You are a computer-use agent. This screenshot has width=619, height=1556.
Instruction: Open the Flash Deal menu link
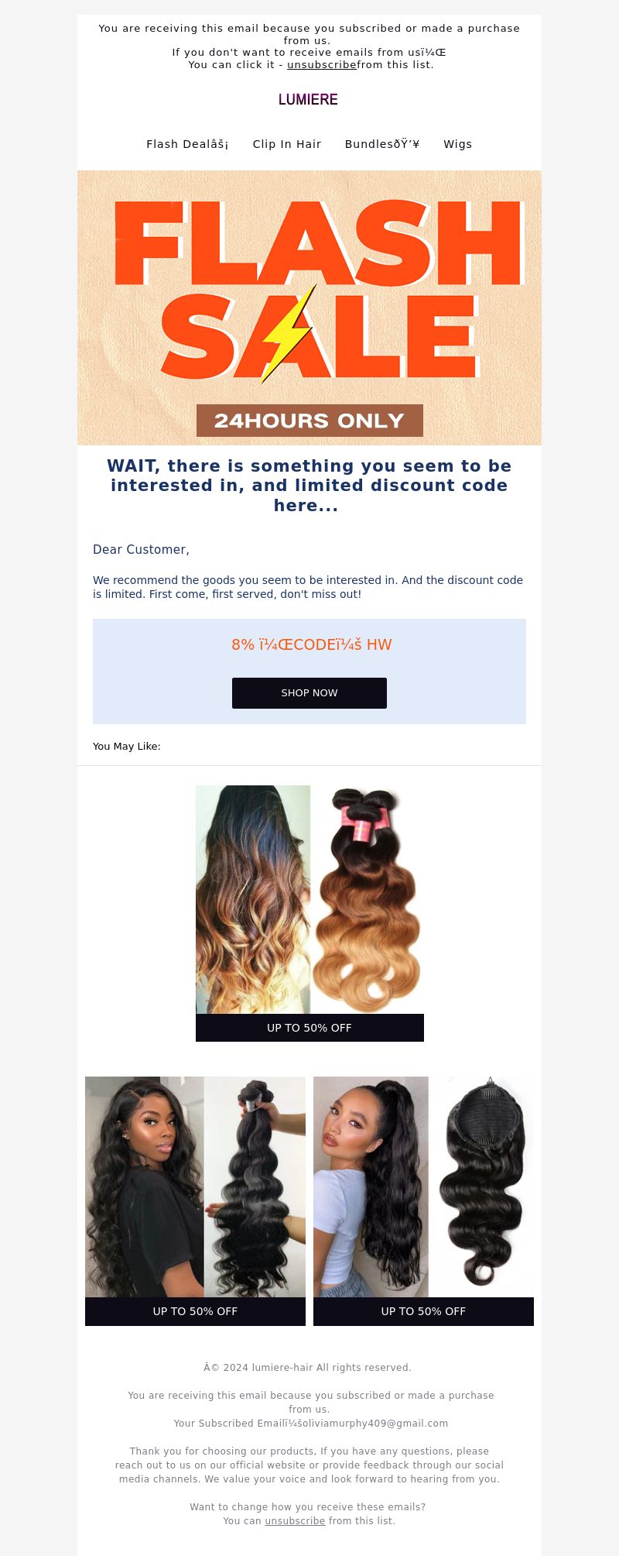tap(187, 144)
